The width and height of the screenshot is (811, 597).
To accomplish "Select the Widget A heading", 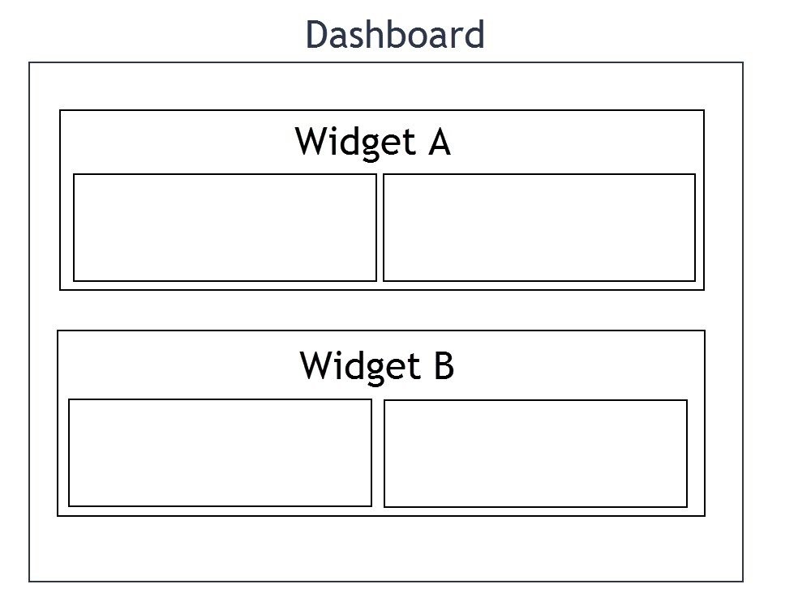I will tap(373, 142).
